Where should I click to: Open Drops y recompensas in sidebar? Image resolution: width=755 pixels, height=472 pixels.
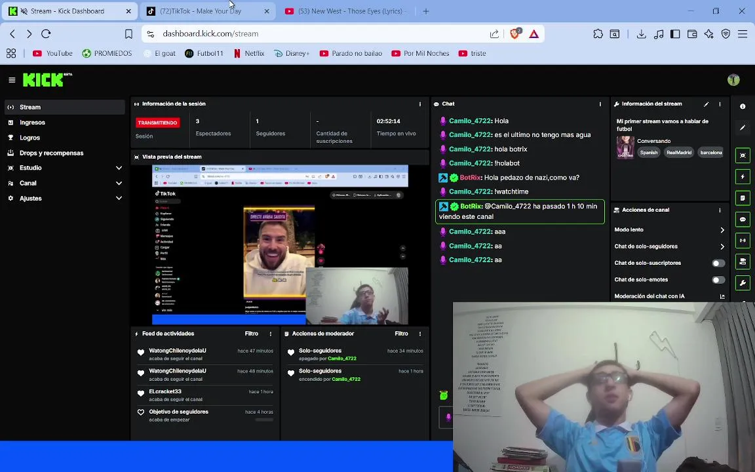point(64,153)
